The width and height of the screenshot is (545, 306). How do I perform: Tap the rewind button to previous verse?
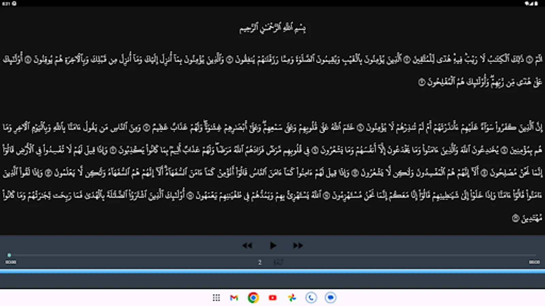248,245
